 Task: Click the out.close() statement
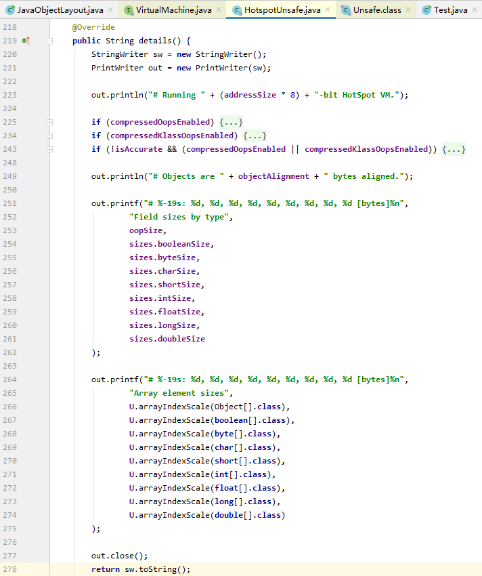[x=120, y=556]
